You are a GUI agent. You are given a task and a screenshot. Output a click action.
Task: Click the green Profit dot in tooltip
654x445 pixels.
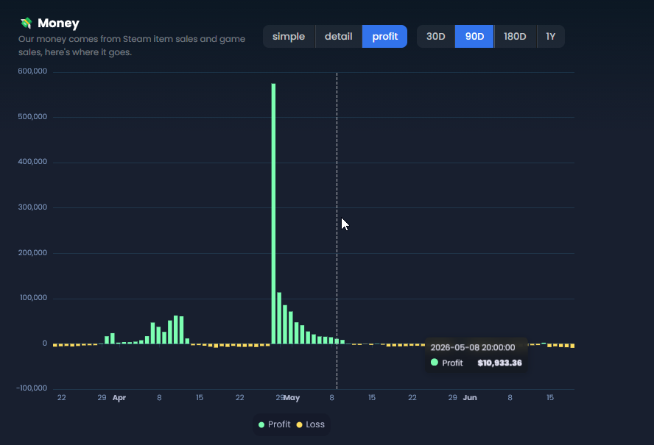[435, 363]
